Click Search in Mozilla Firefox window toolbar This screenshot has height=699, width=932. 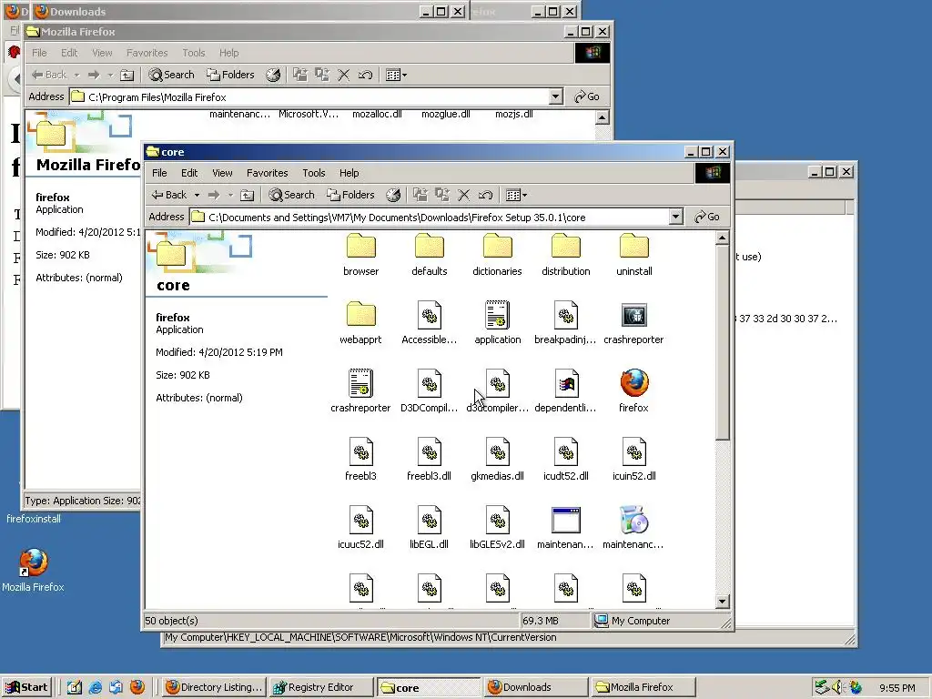pos(171,75)
